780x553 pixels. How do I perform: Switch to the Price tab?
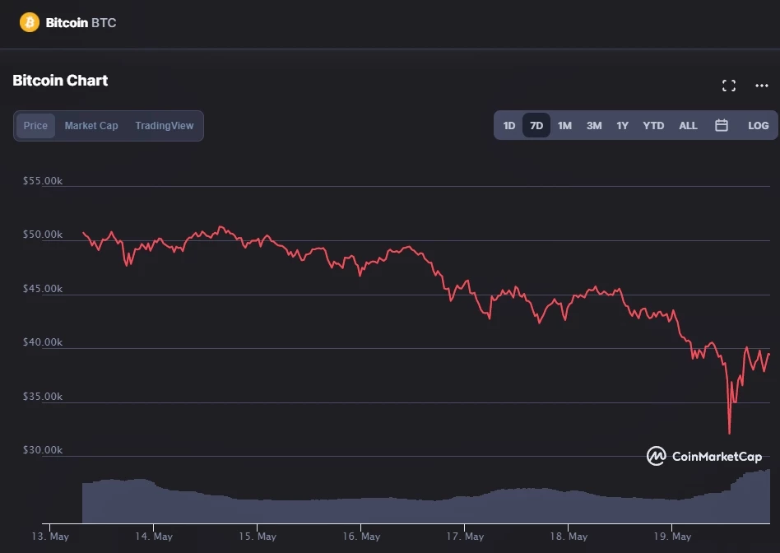[35, 126]
